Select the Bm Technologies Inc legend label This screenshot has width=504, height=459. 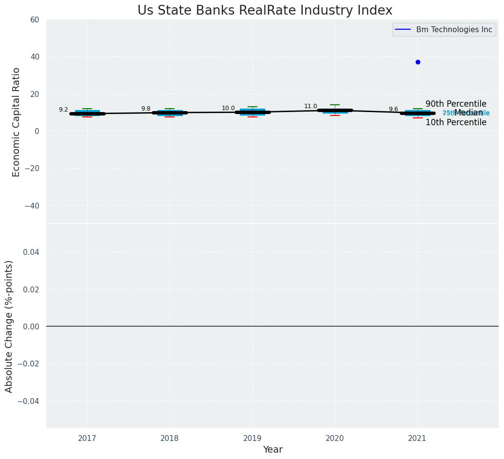tap(454, 30)
